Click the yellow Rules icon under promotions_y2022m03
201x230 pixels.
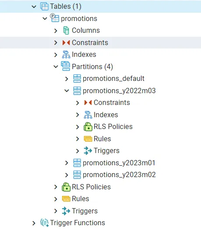tap(88, 139)
